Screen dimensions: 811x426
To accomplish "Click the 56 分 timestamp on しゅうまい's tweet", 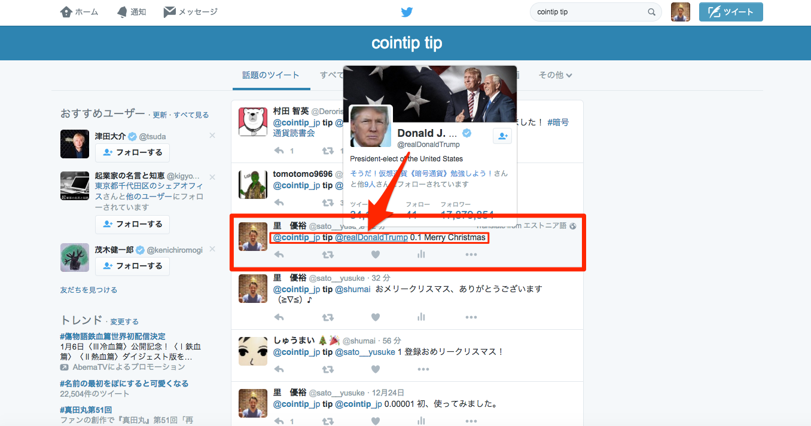I will (x=391, y=341).
